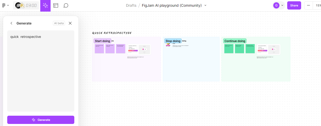Toggle the AI Generate sparkle tool
The width and height of the screenshot is (321, 126).
pos(45,5)
